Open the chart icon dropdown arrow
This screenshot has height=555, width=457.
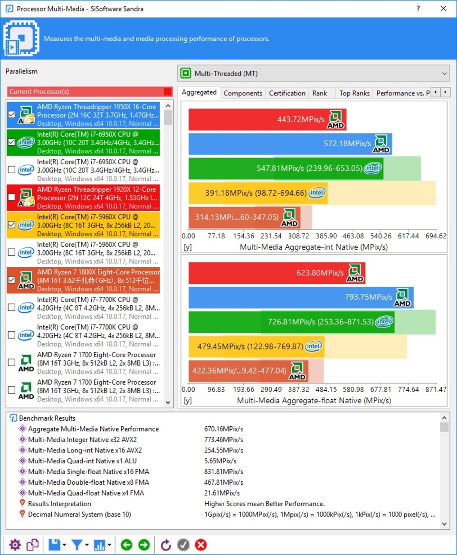tap(109, 545)
